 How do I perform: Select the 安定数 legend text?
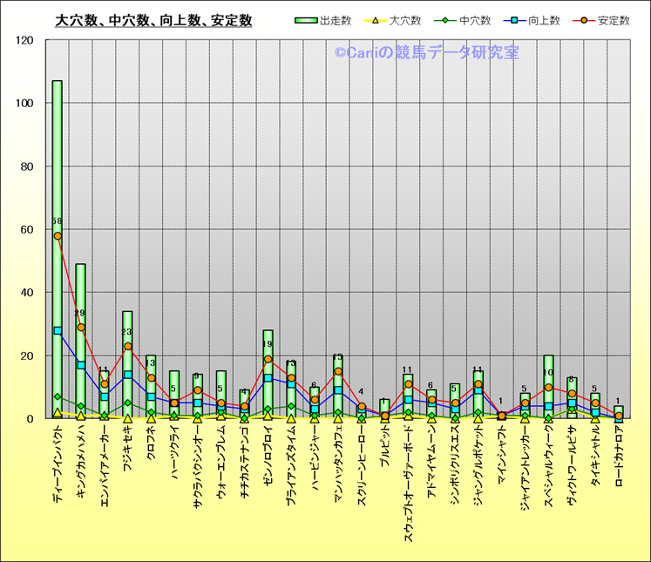615,20
